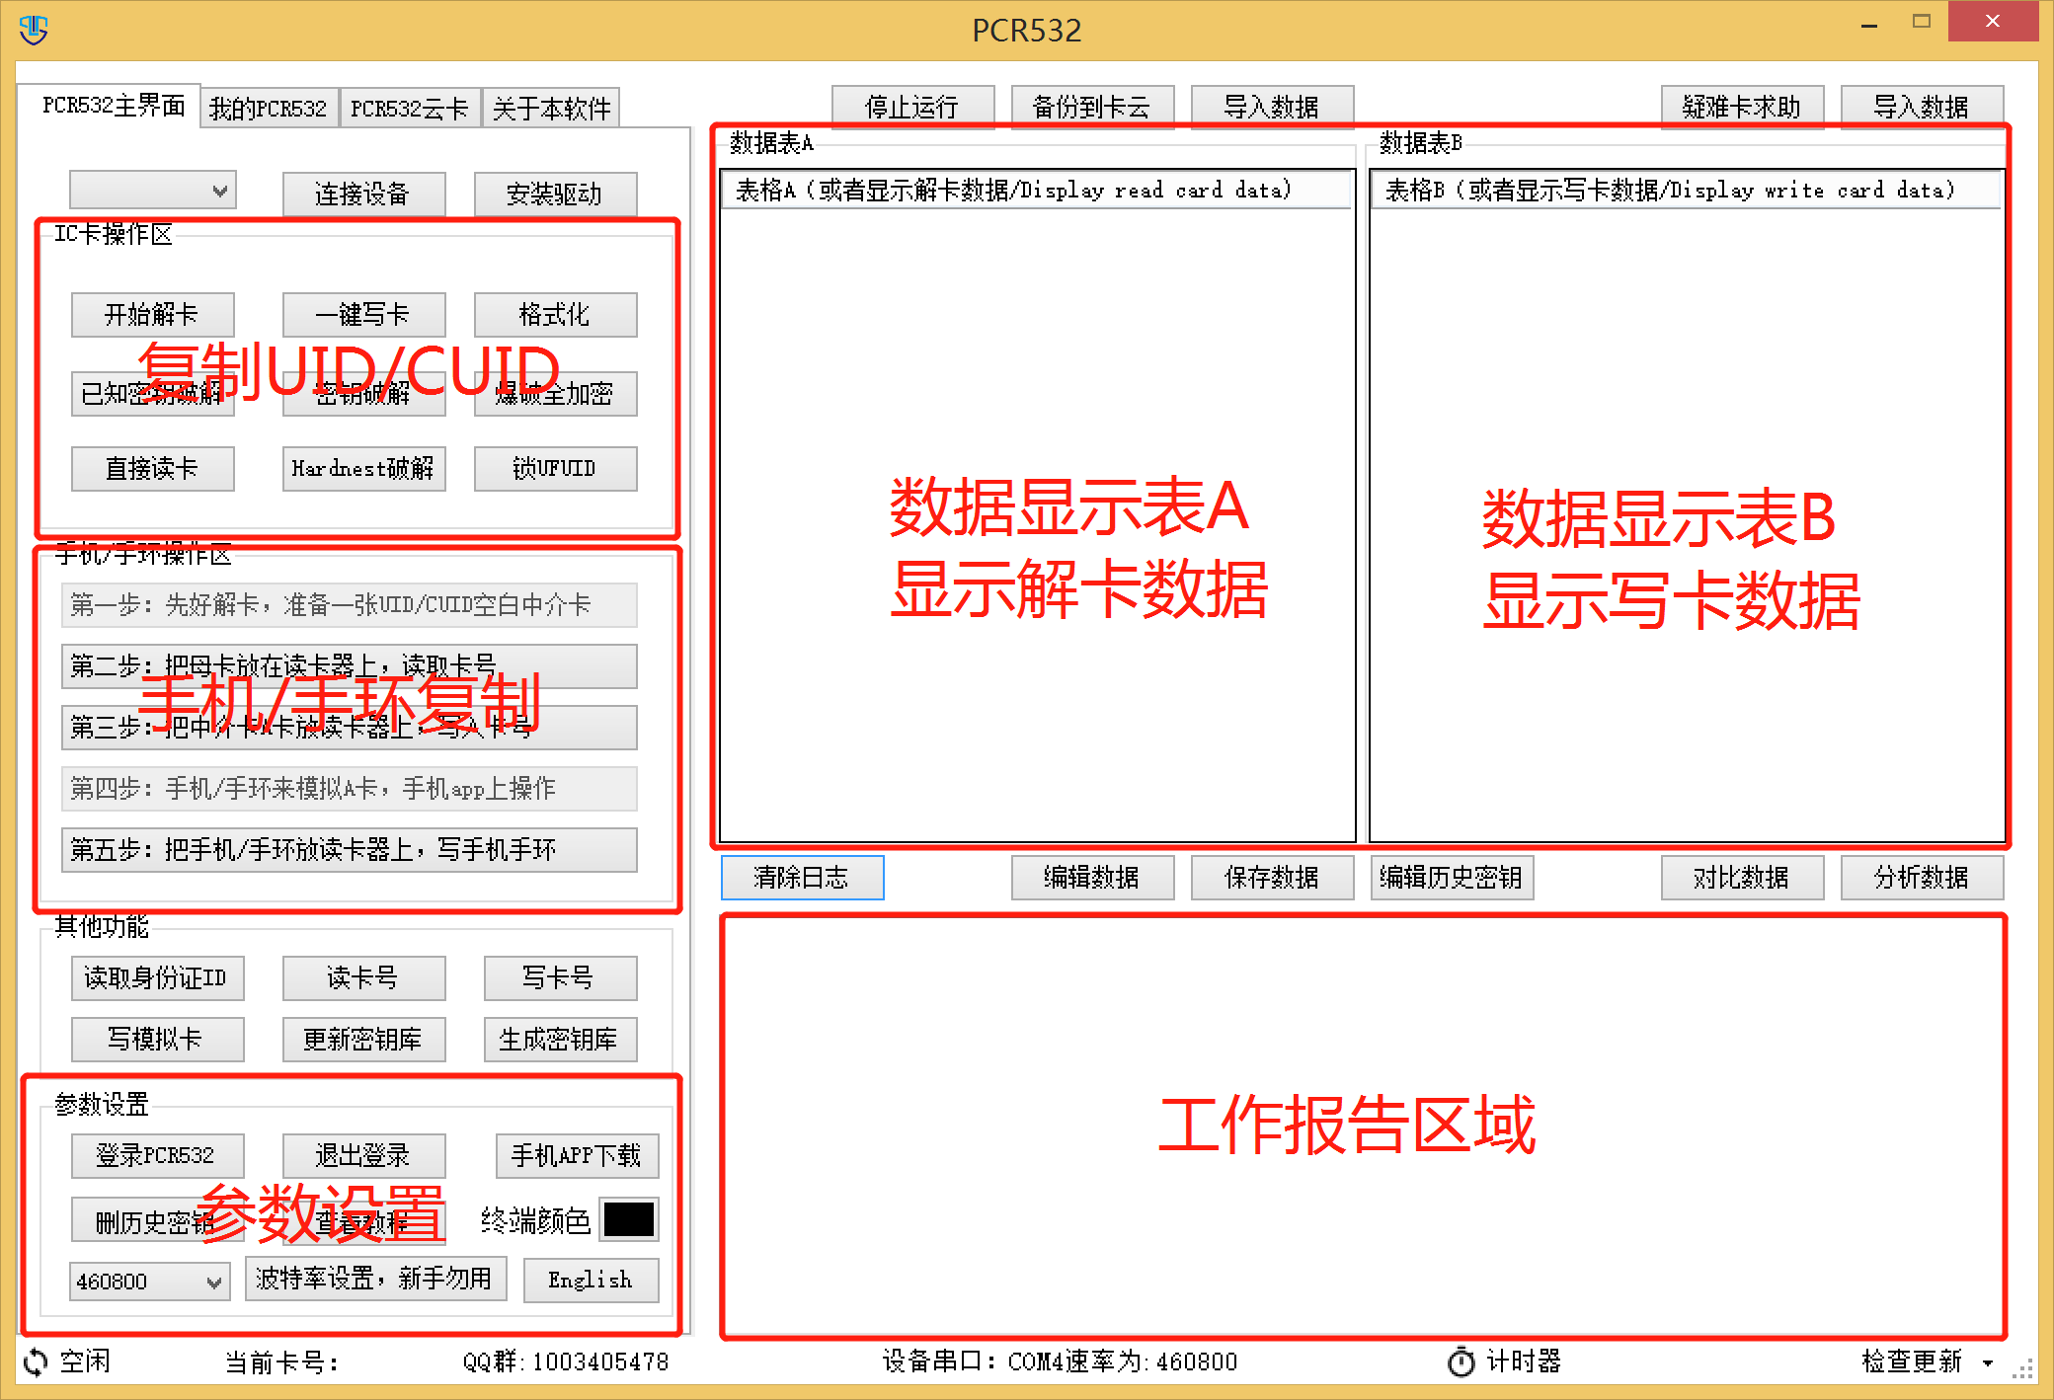Click the 编辑数据 button

(1092, 877)
